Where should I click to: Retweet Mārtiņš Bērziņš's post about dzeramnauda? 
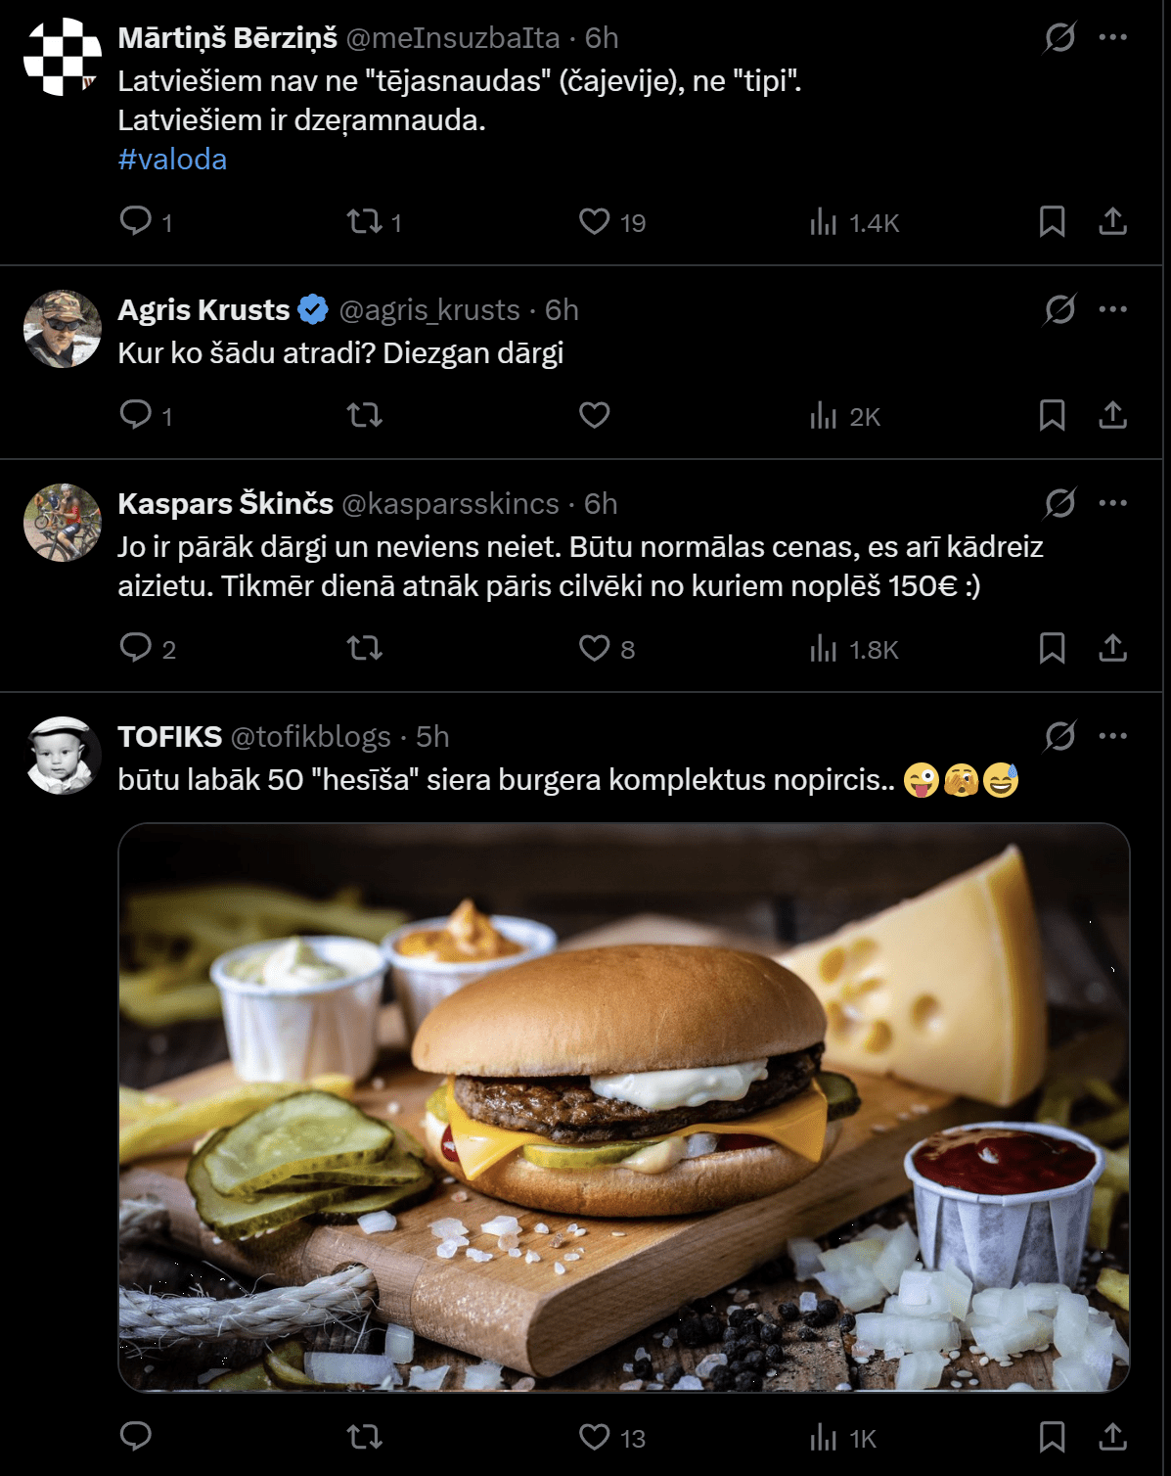pyautogui.click(x=365, y=221)
